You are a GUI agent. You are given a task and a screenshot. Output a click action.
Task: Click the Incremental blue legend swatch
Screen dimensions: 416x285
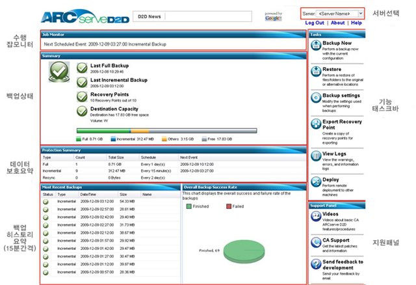tap(113, 139)
